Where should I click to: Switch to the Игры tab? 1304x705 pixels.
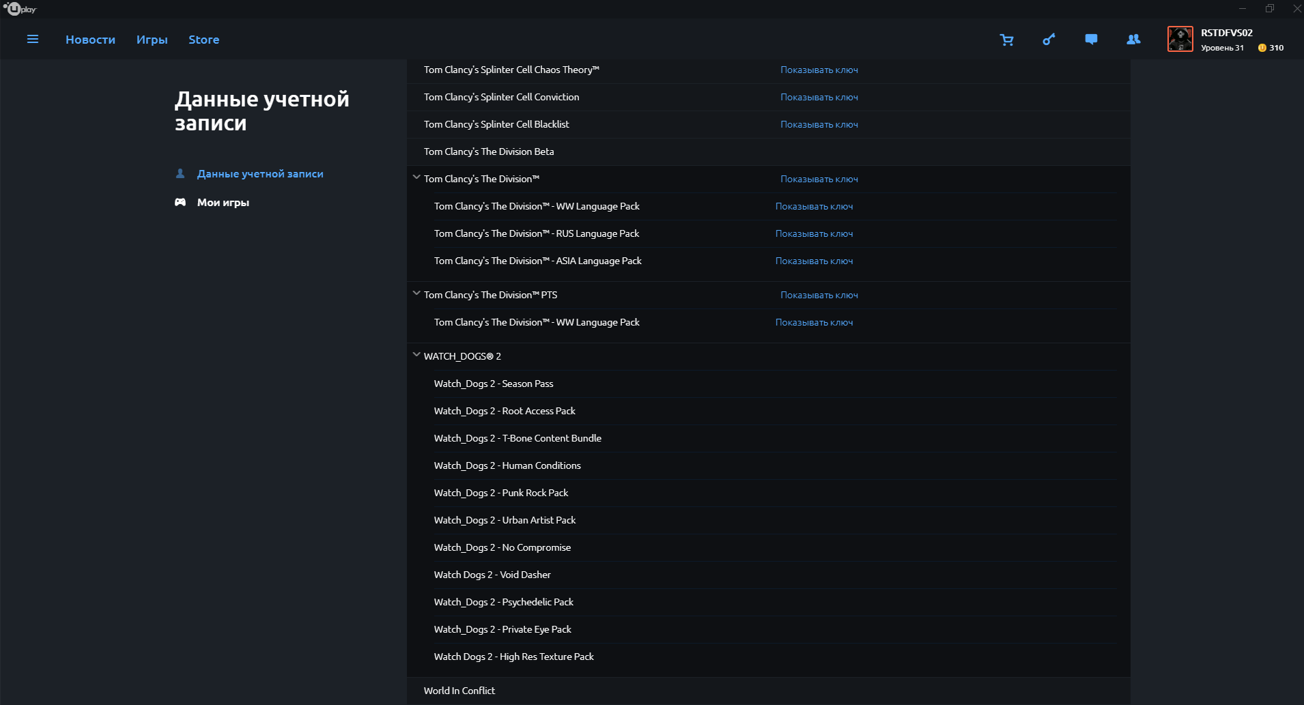(x=152, y=40)
